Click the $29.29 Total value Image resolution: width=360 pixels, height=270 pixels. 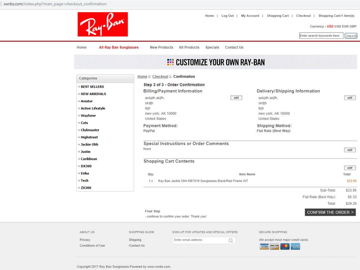pos(351,204)
